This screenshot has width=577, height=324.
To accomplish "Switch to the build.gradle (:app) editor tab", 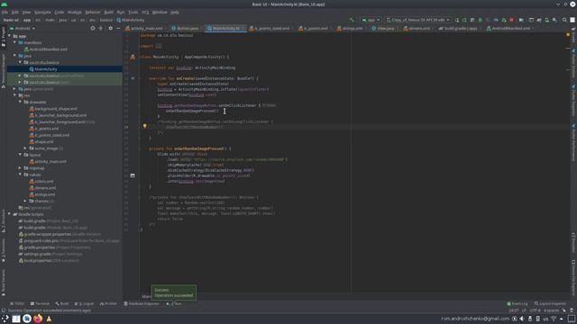I will point(459,28).
